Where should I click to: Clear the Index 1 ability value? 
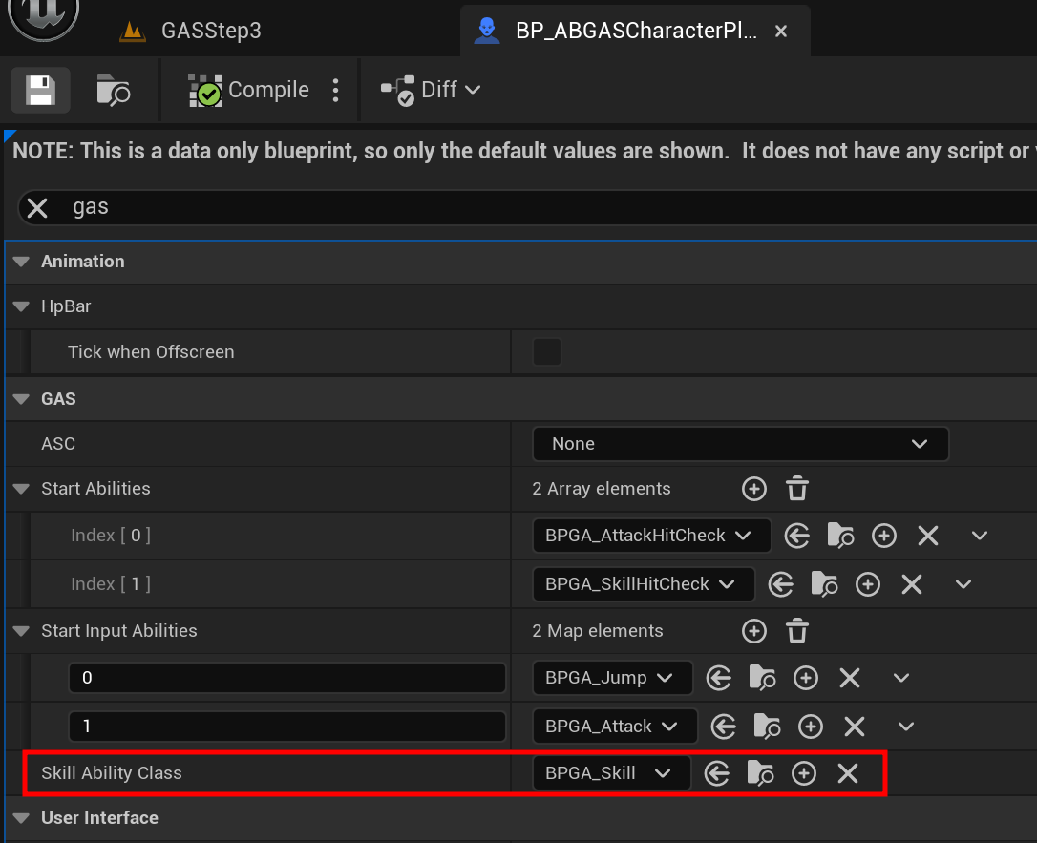(912, 584)
